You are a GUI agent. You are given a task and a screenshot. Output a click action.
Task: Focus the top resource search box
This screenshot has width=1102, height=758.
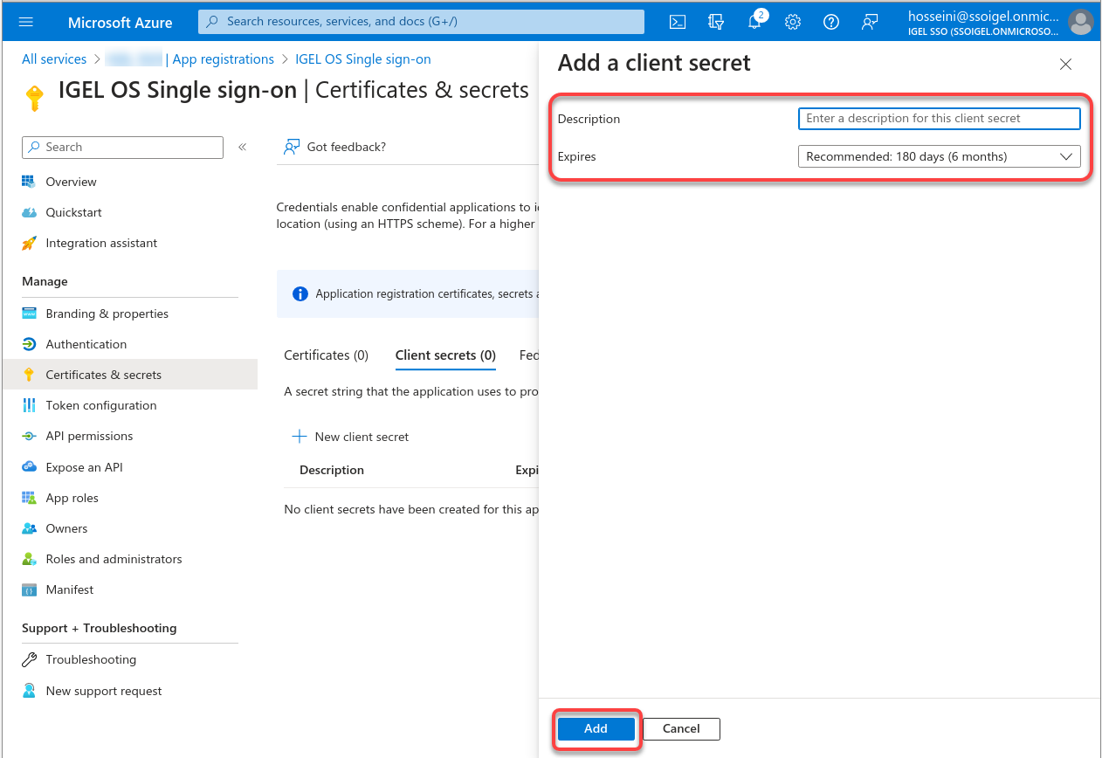pos(421,22)
